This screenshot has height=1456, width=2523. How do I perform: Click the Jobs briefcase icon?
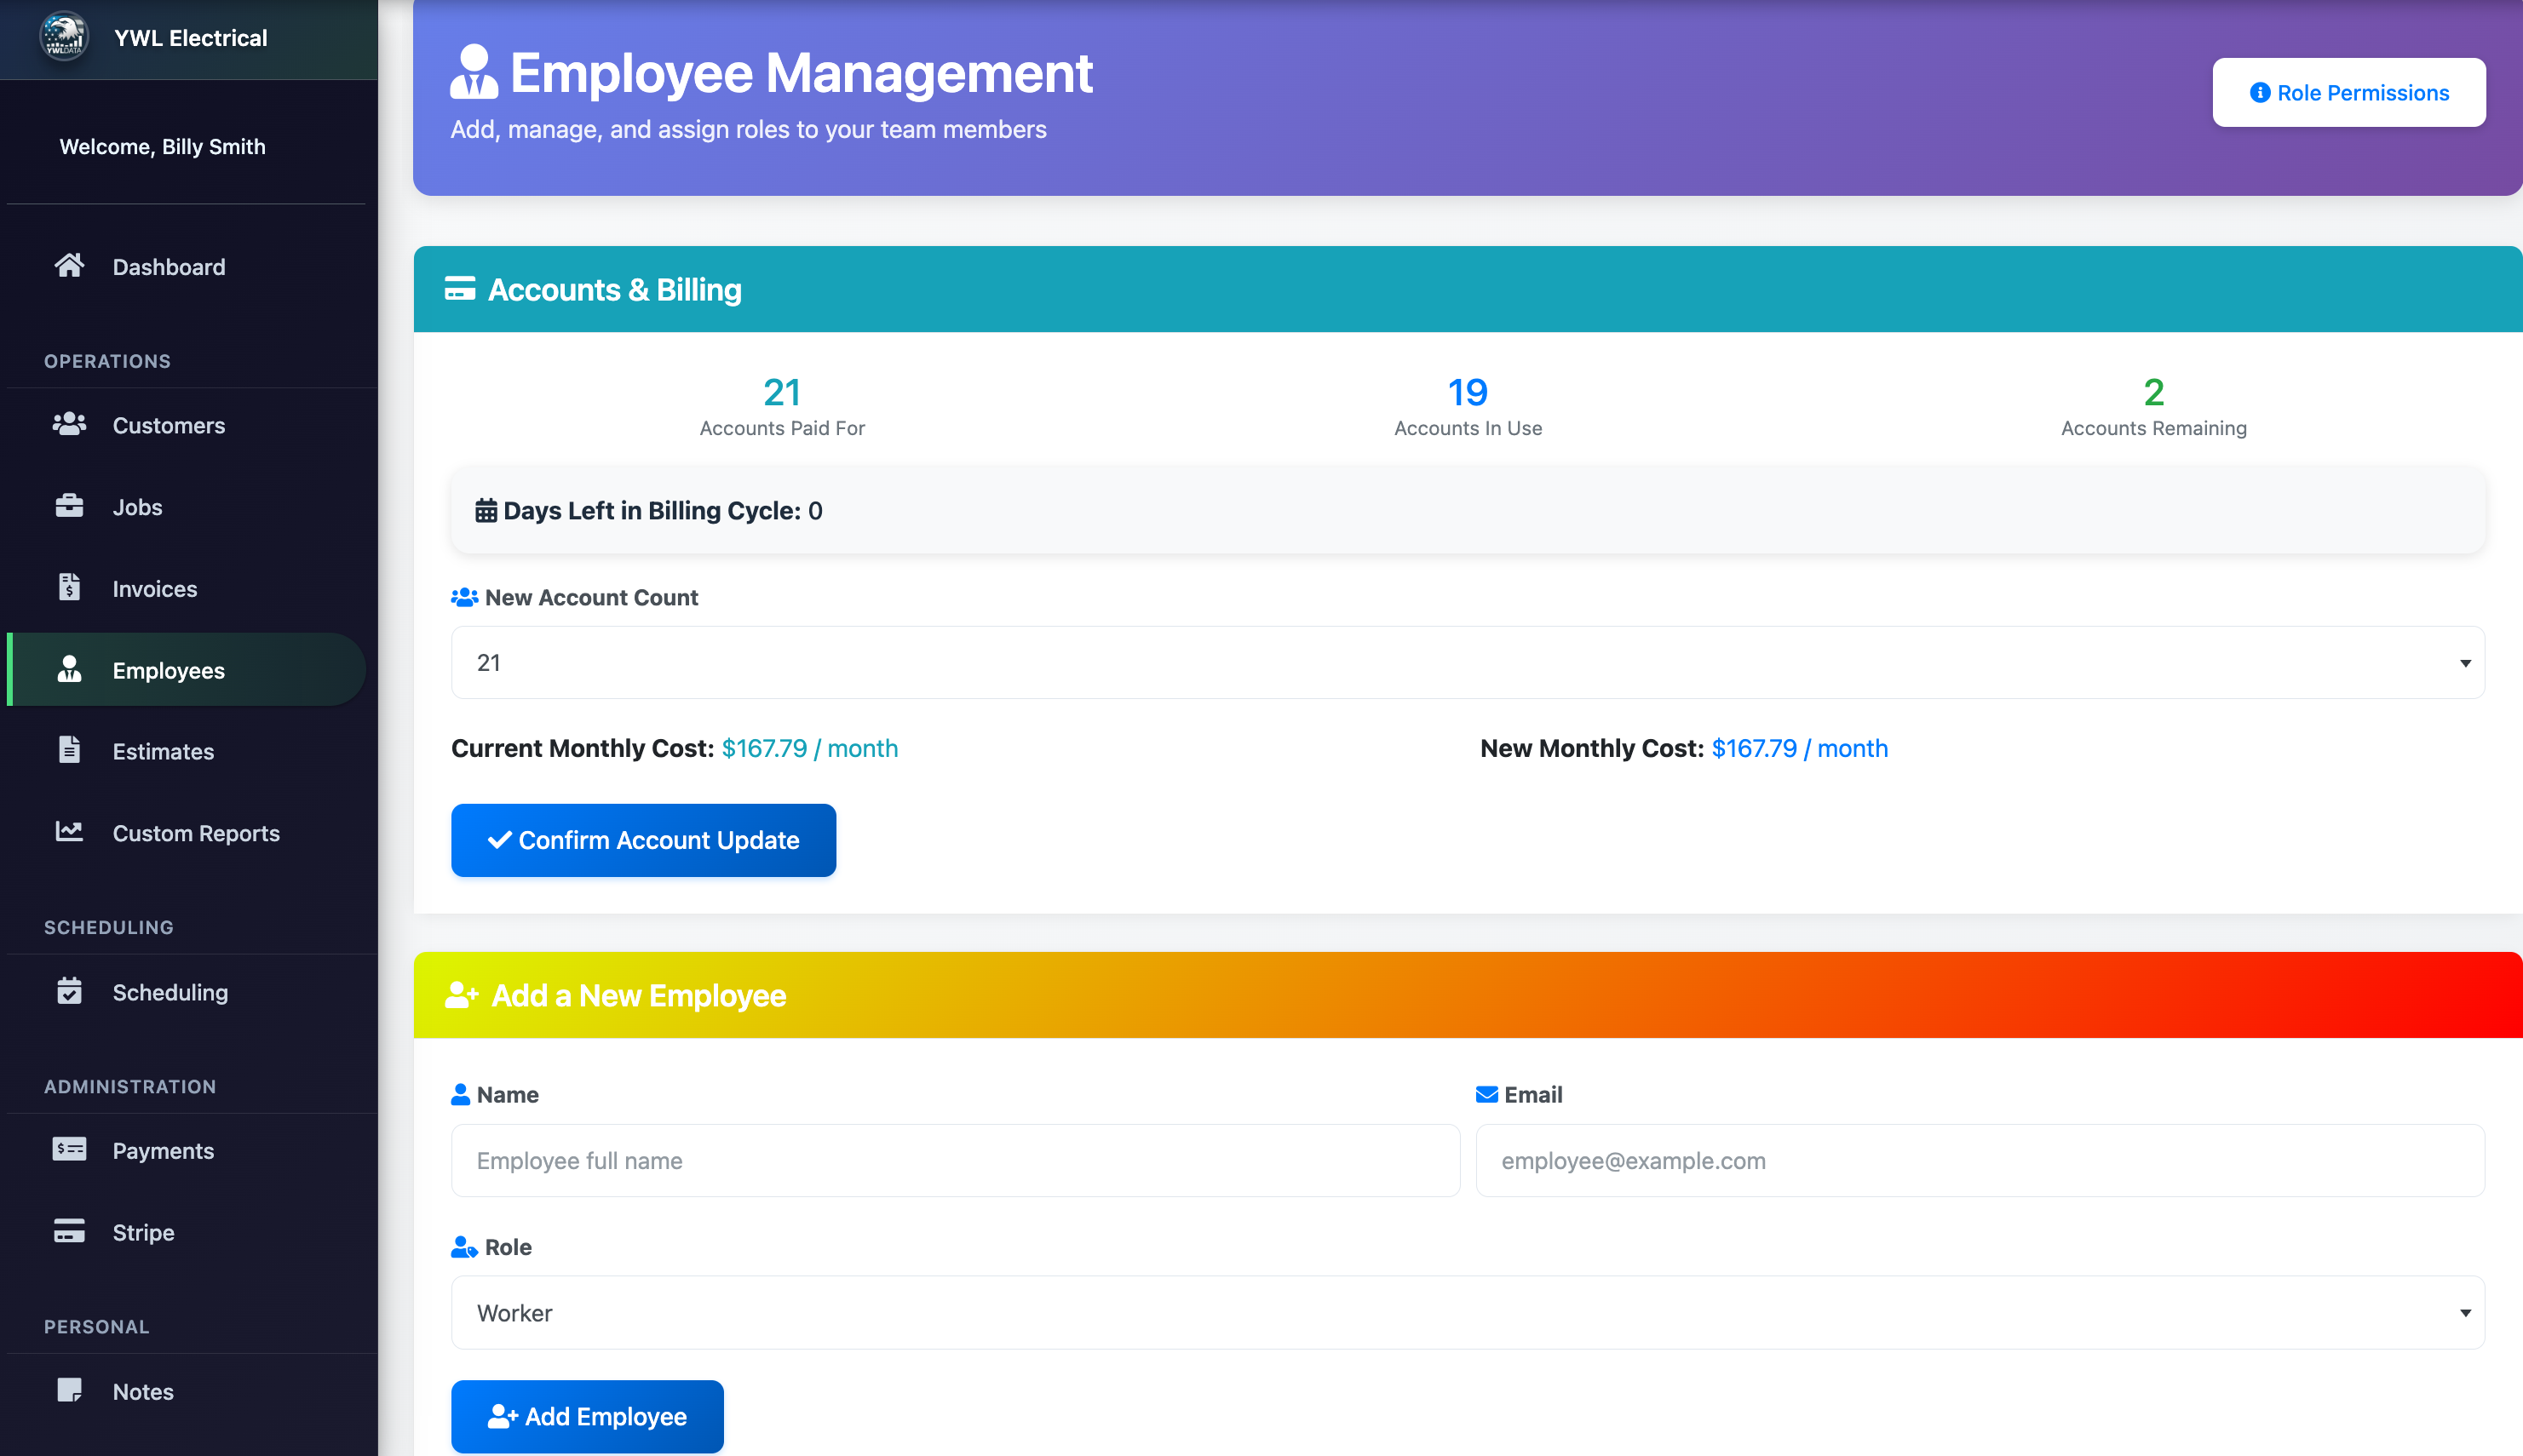click(x=68, y=506)
